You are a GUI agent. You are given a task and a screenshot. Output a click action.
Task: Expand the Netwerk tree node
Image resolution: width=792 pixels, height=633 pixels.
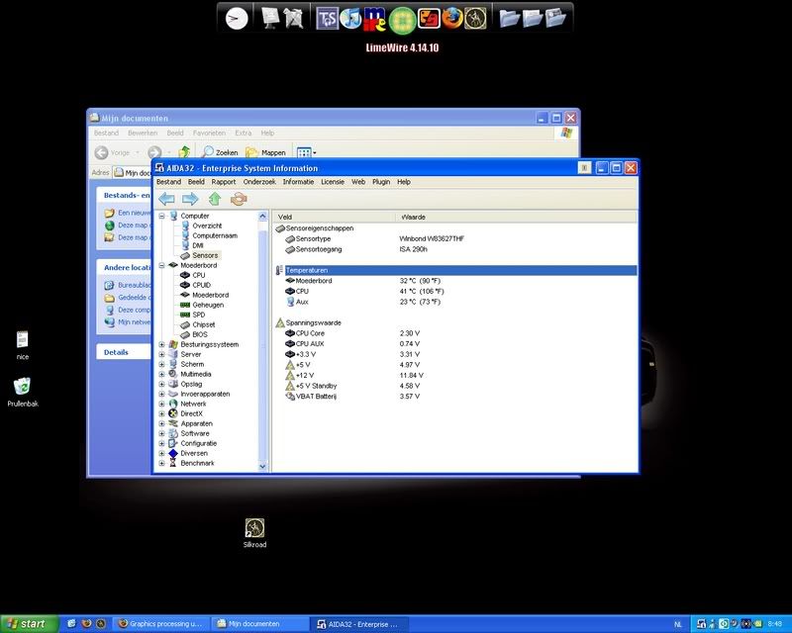coord(162,404)
